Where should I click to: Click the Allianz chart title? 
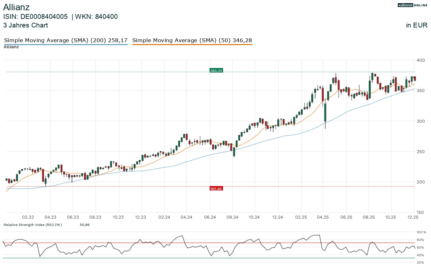[16, 7]
